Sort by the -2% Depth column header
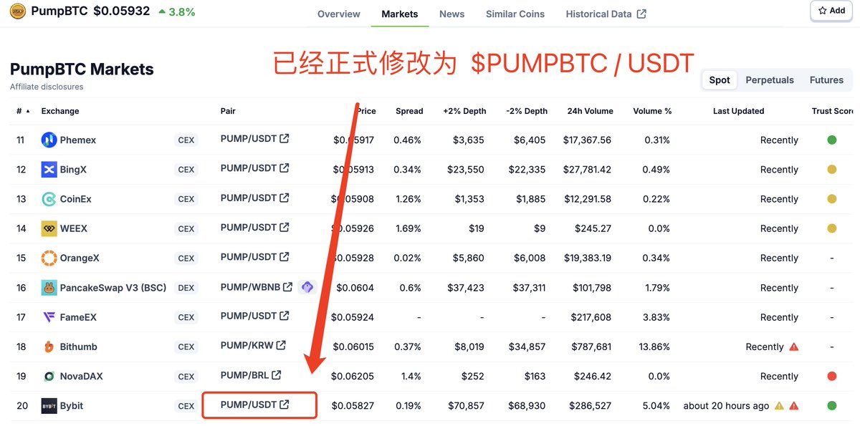The height and width of the screenshot is (426, 860). tap(526, 111)
